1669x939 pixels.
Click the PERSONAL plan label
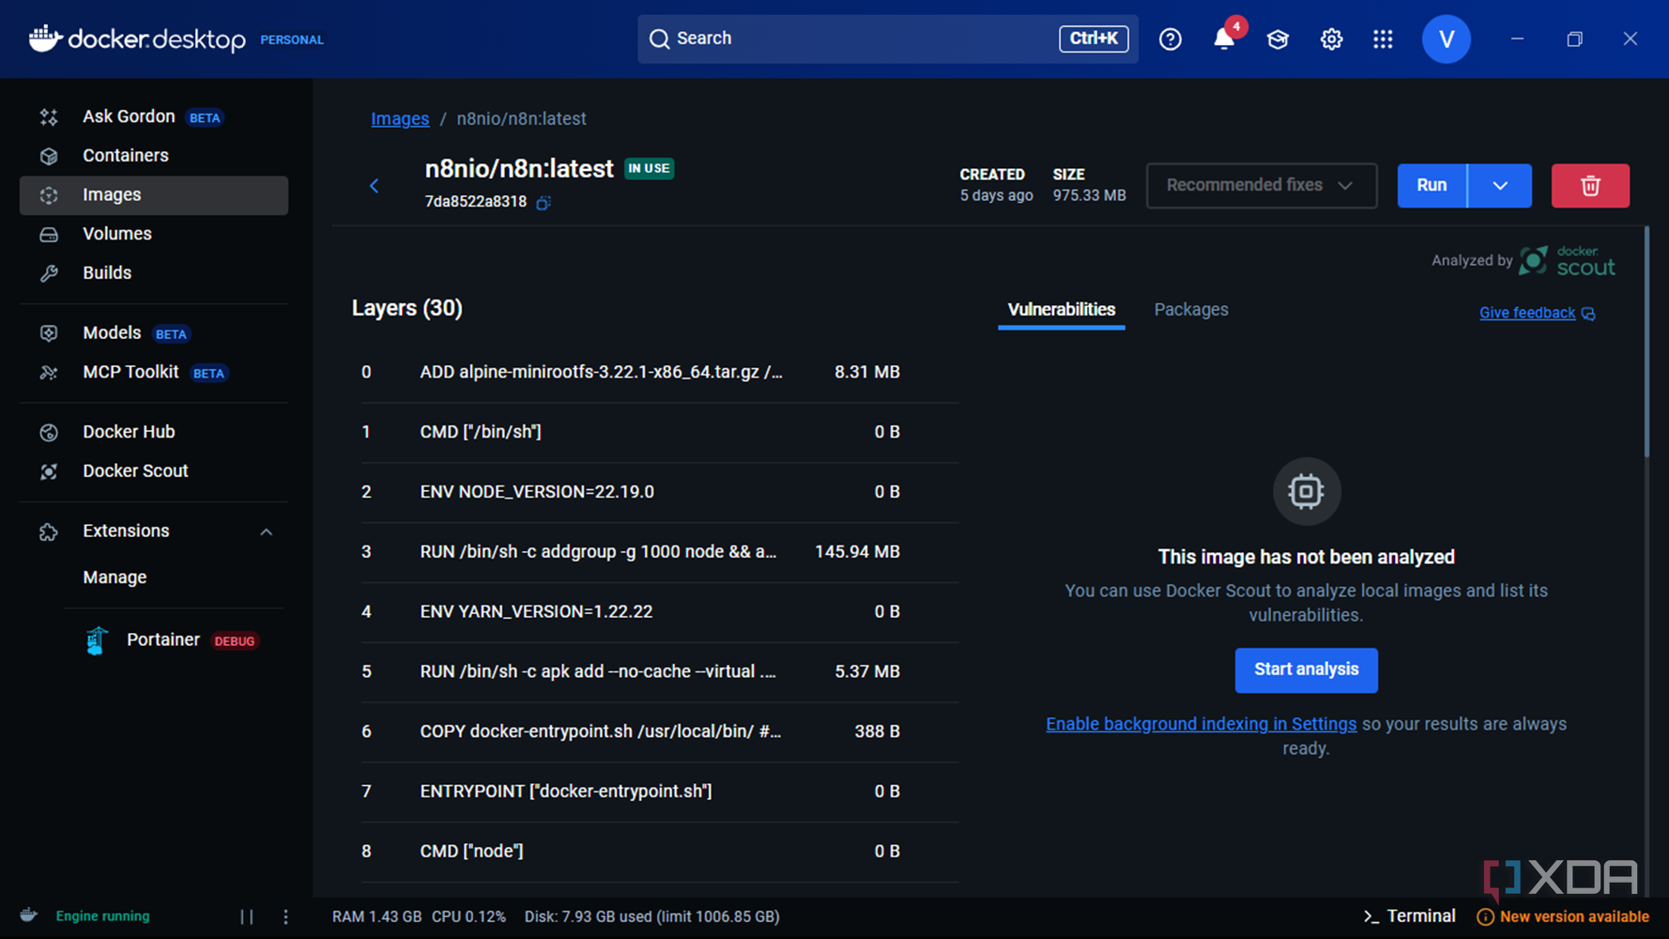[291, 40]
